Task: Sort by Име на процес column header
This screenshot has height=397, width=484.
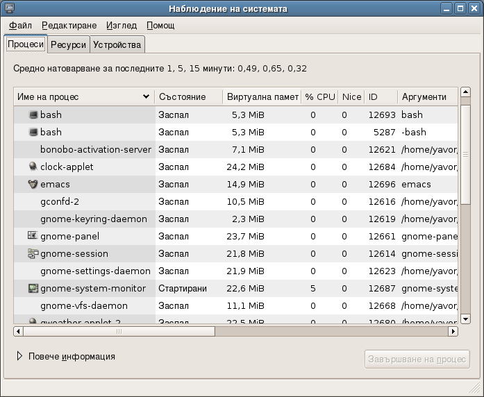Action: 83,96
